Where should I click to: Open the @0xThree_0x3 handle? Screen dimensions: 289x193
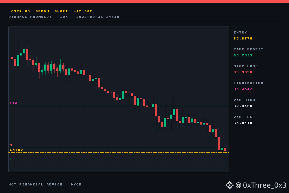(x=261, y=185)
